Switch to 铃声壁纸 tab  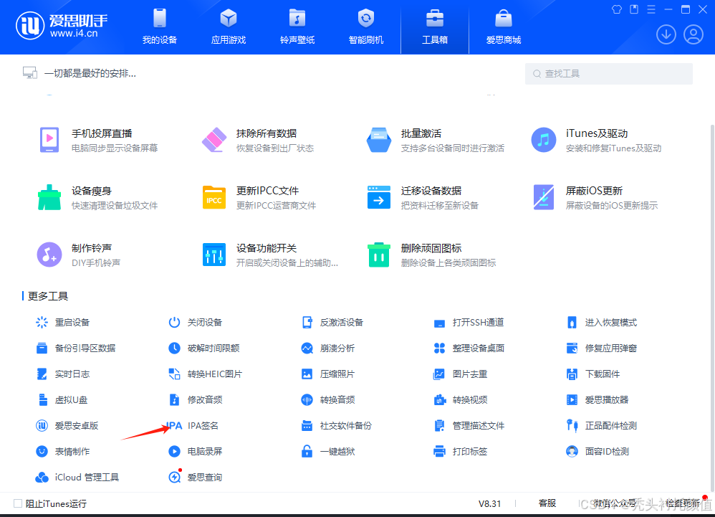pyautogui.click(x=297, y=27)
